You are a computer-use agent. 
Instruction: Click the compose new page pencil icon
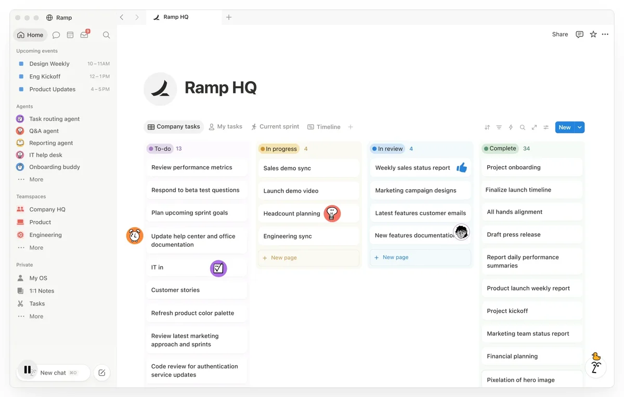click(x=102, y=373)
